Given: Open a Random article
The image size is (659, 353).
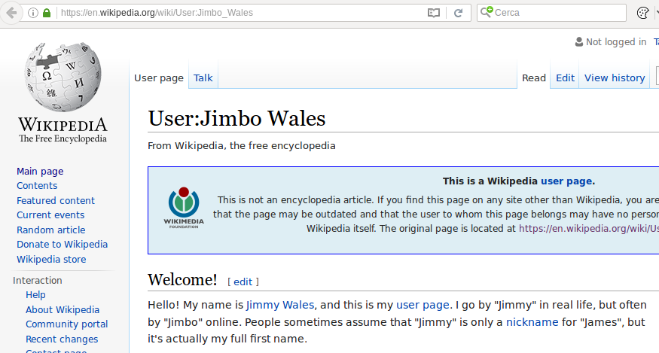Looking at the screenshot, I should coord(51,230).
